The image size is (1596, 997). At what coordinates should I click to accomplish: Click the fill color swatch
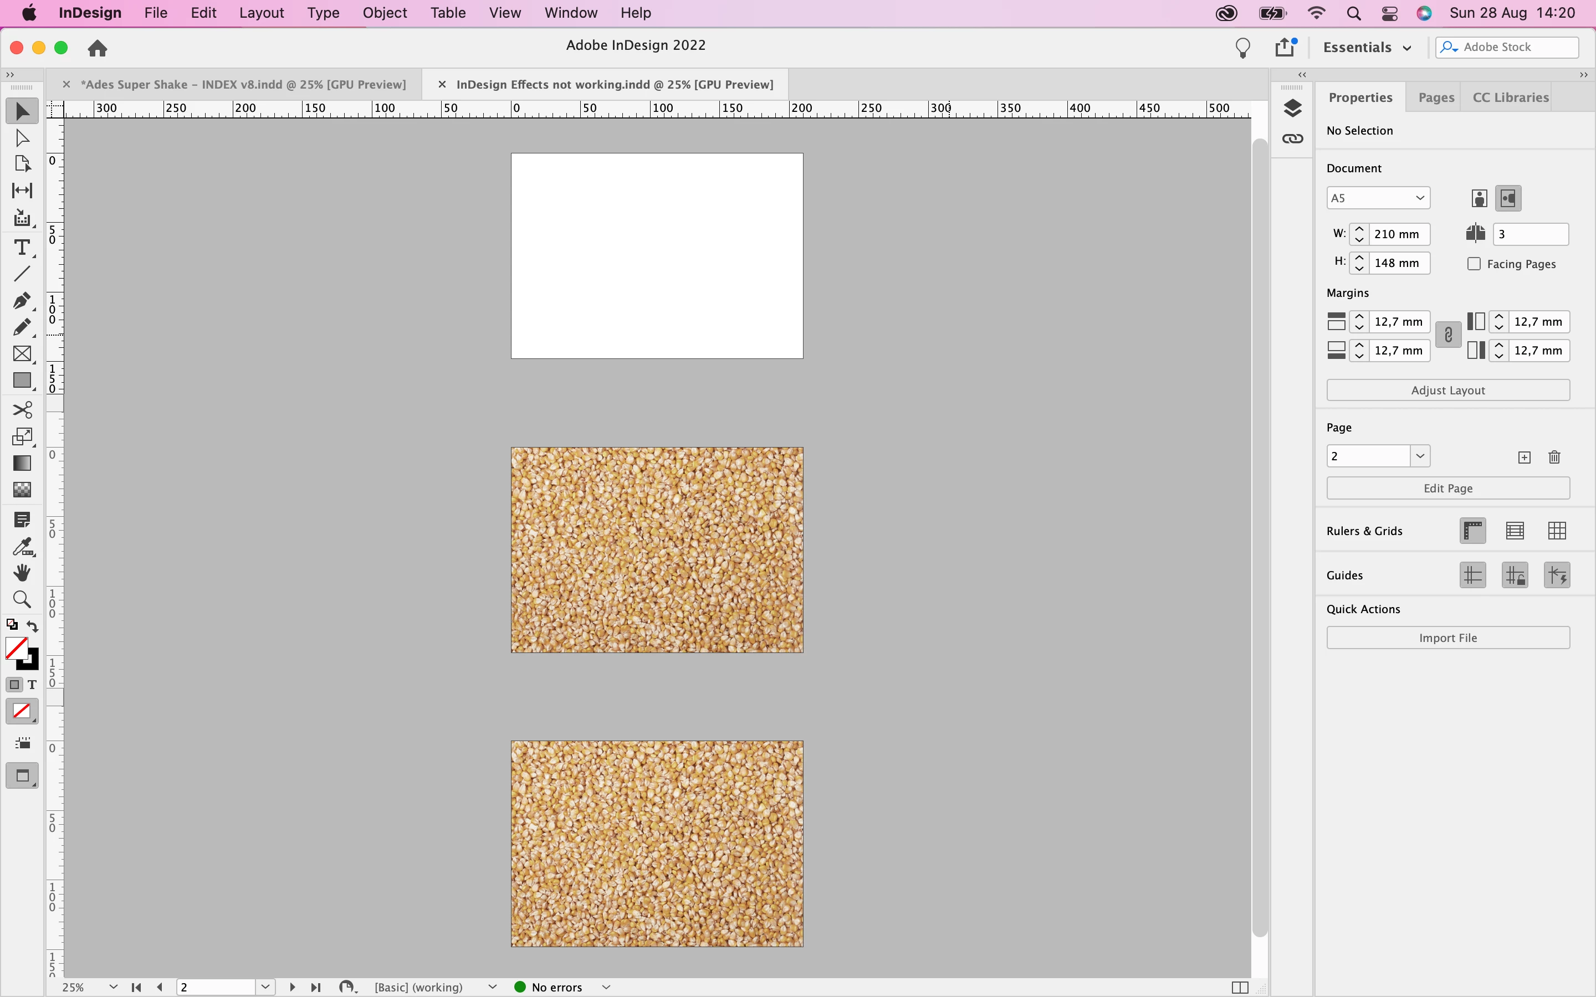[16, 647]
